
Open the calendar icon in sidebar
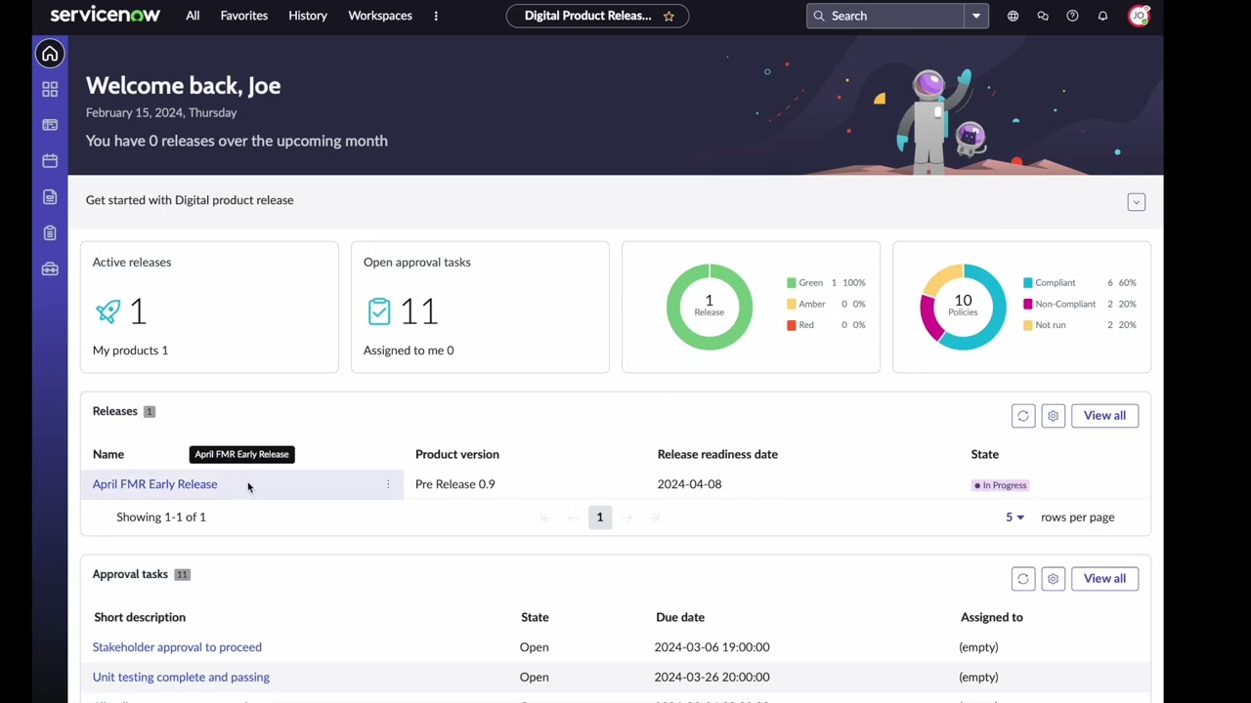pyautogui.click(x=50, y=161)
